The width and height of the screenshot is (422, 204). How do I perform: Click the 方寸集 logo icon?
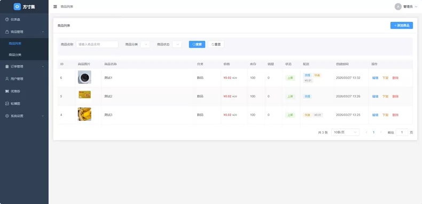[x=17, y=6]
